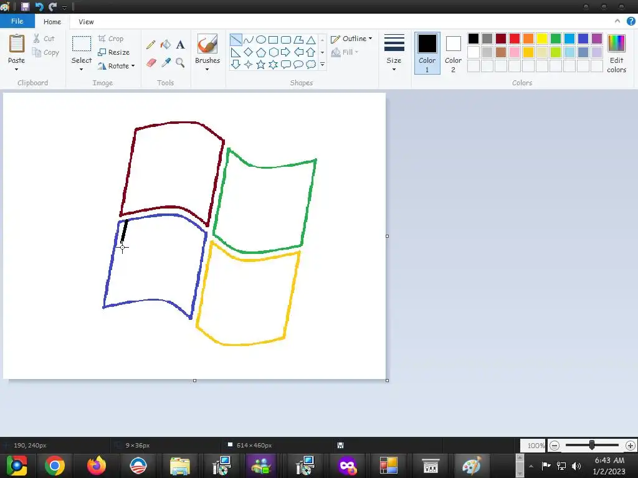The height and width of the screenshot is (478, 638).
Task: Click the Resize button
Action: (114, 52)
